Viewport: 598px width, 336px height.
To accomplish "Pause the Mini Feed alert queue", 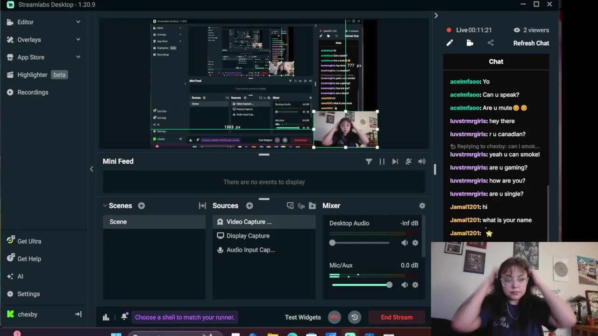I will (x=382, y=161).
